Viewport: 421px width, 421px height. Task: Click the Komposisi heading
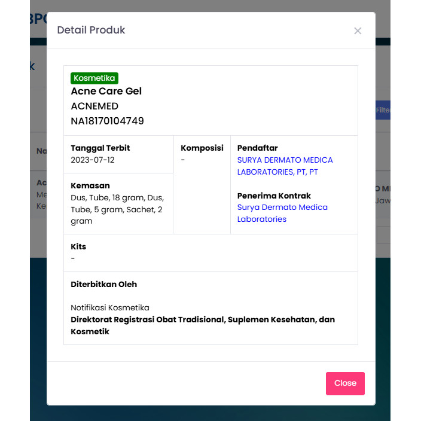[202, 148]
